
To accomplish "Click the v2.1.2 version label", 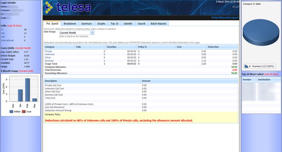I will [235, 6].
